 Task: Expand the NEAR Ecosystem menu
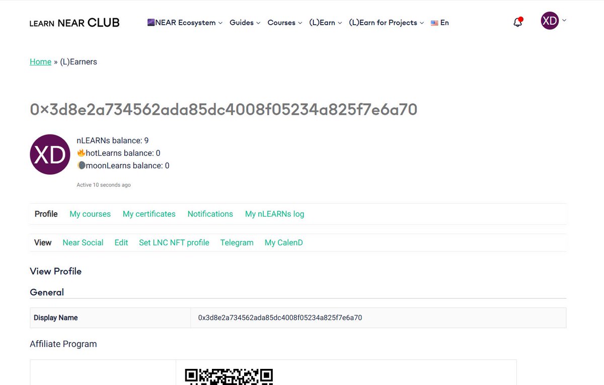185,23
